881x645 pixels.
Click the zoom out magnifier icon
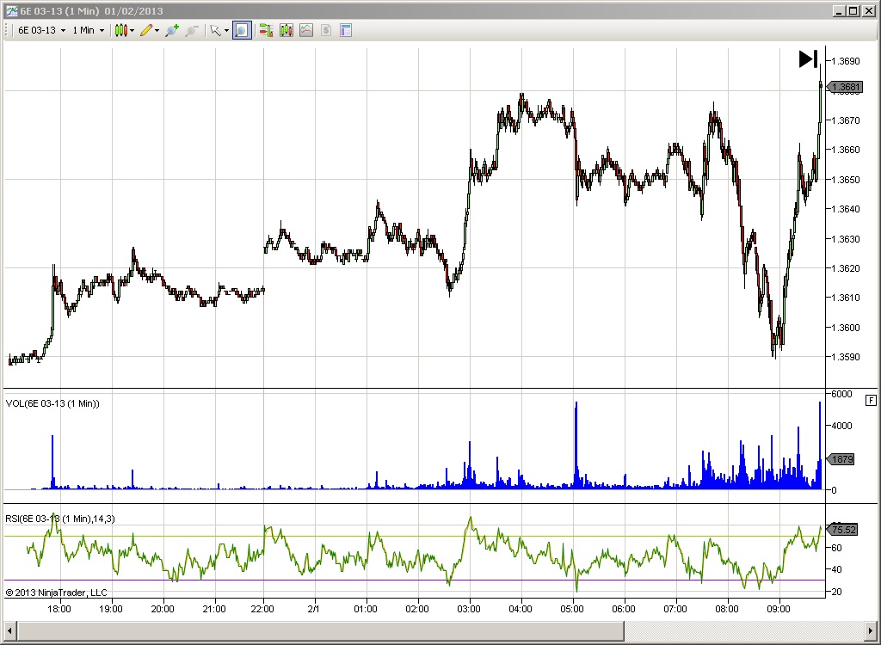coord(192,30)
